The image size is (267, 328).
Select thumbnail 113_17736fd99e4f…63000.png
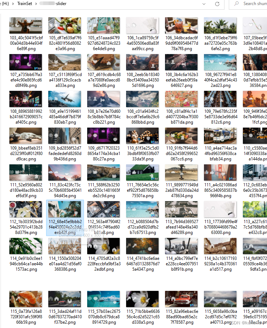(x=221, y=209)
